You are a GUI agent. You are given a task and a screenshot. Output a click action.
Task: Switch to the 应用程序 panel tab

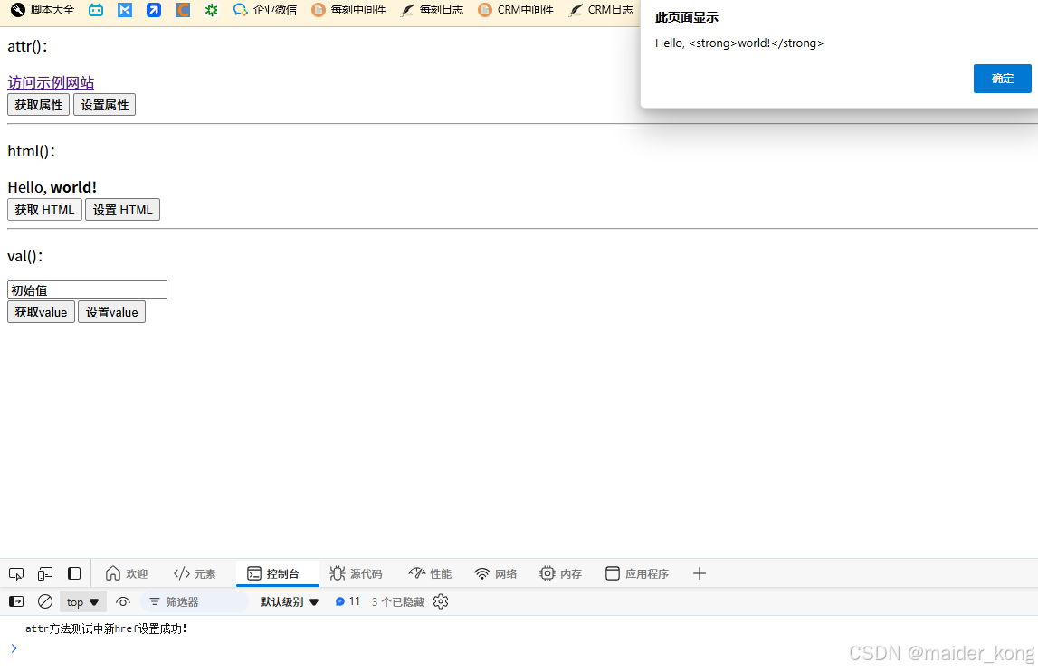636,572
